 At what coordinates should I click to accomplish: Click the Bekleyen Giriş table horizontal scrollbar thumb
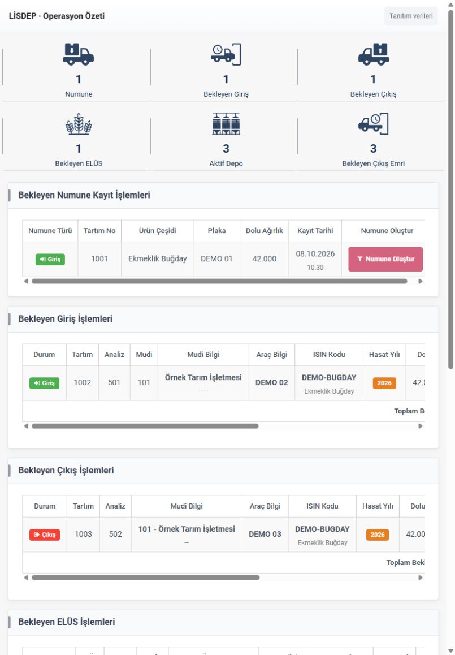point(145,426)
